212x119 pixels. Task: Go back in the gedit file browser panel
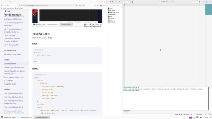pos(108,6)
